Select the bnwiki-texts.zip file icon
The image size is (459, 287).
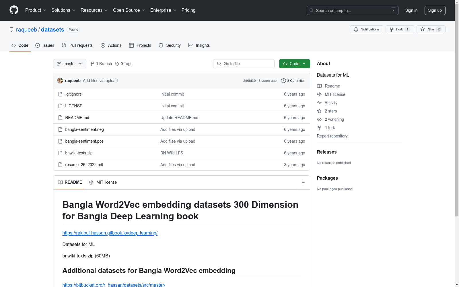60,153
